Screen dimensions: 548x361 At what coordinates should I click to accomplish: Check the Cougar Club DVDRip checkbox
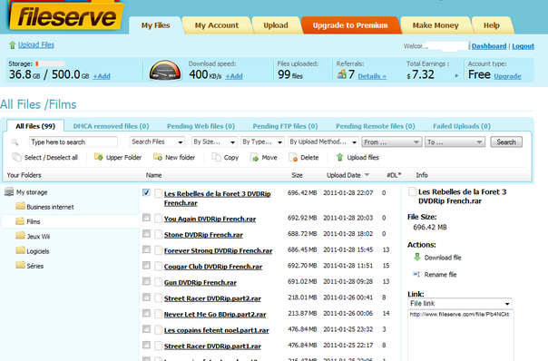pyautogui.click(x=146, y=266)
